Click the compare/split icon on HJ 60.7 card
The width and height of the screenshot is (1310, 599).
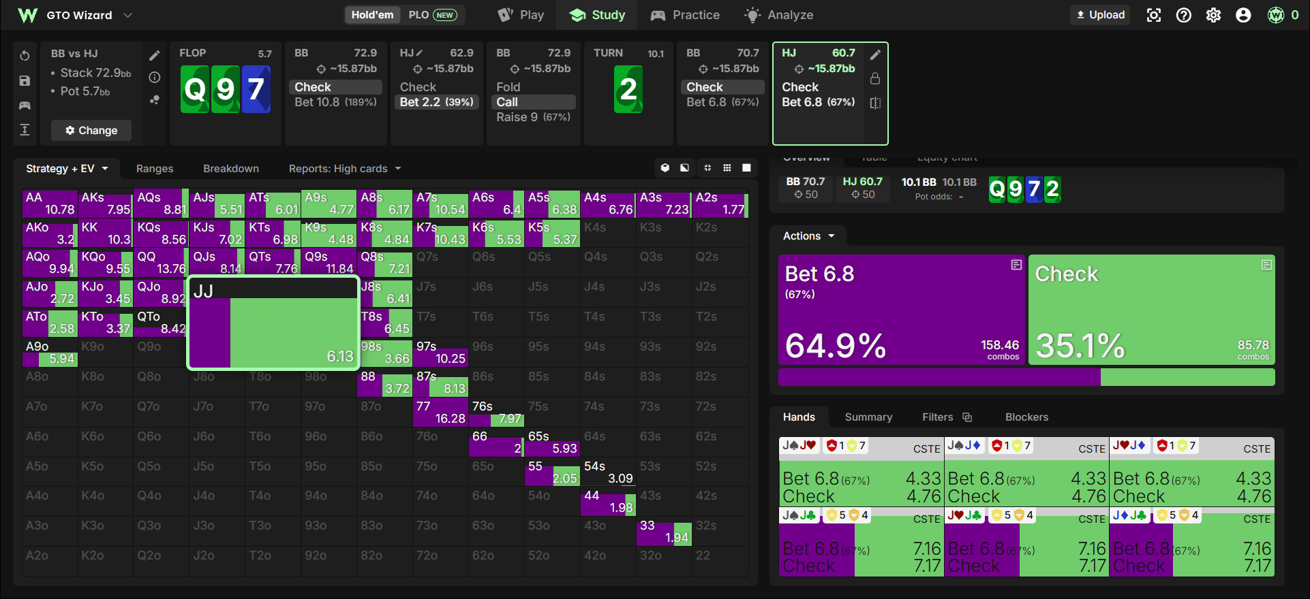click(x=876, y=103)
